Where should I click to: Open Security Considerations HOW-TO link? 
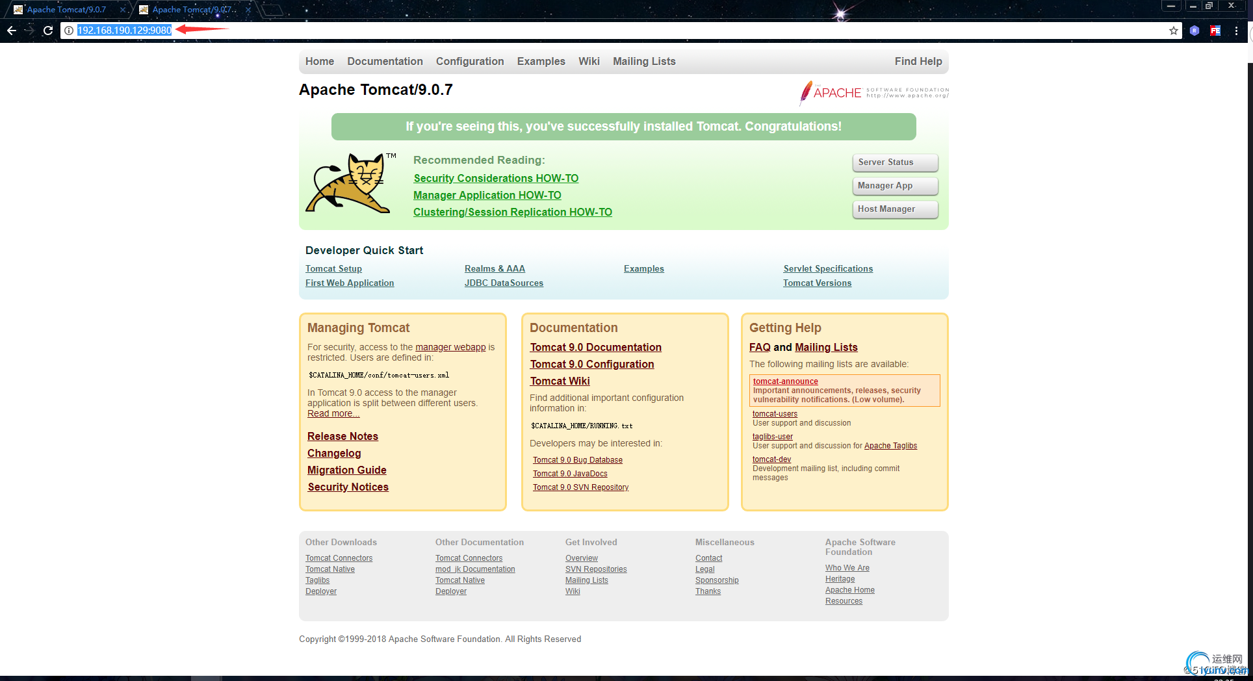click(x=496, y=178)
